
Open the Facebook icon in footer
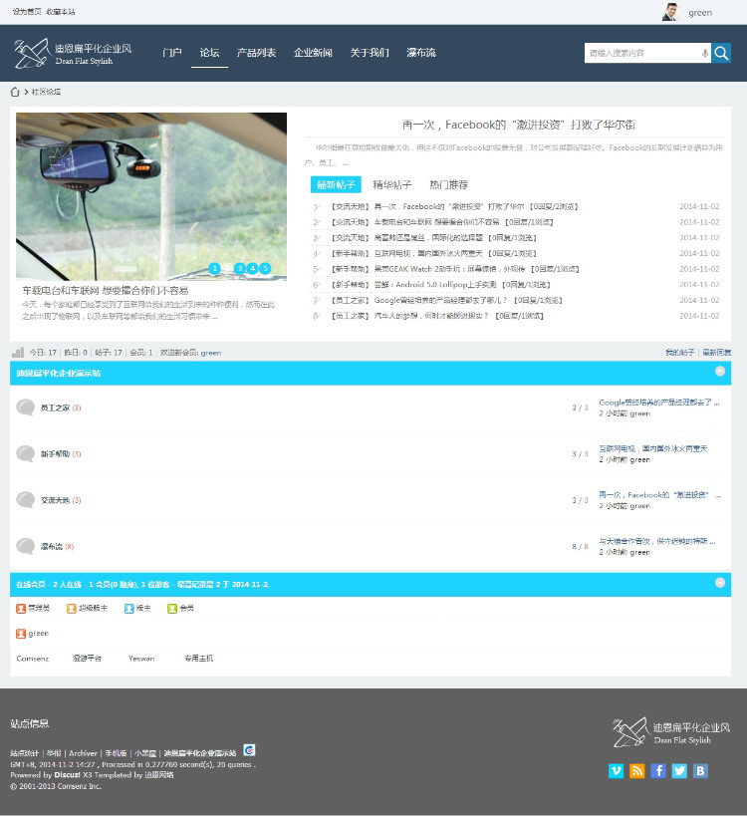(658, 770)
